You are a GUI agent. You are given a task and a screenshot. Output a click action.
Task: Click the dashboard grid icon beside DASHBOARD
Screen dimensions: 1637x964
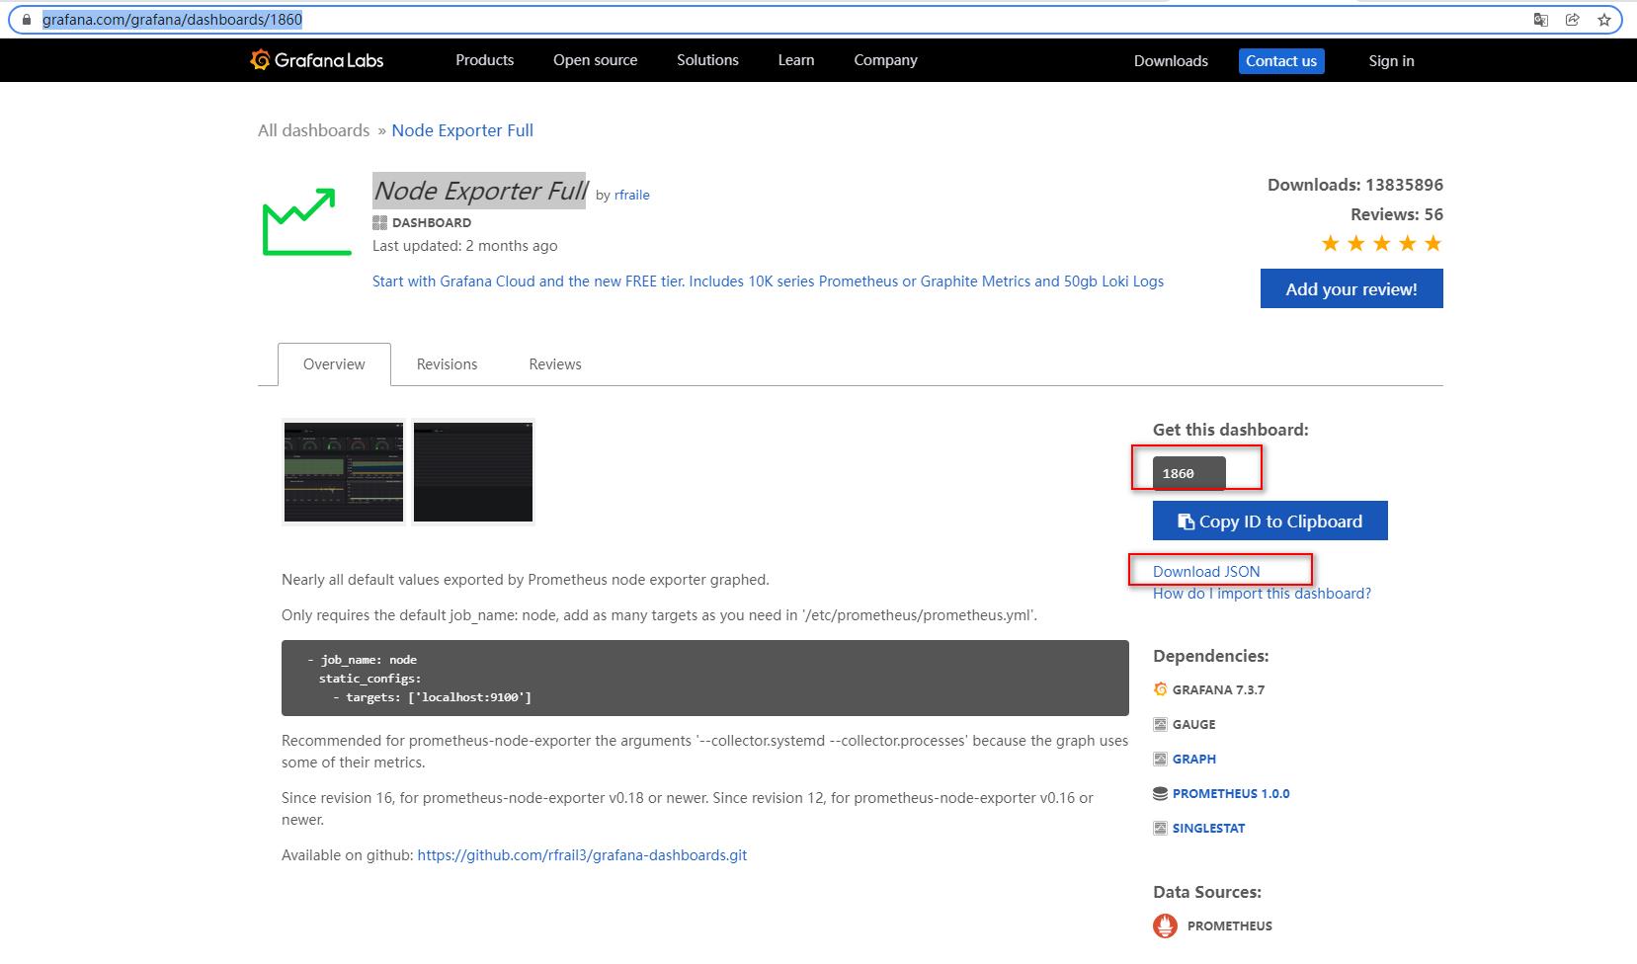379,222
